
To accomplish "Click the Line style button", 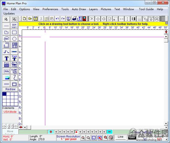I will (x=121, y=137).
